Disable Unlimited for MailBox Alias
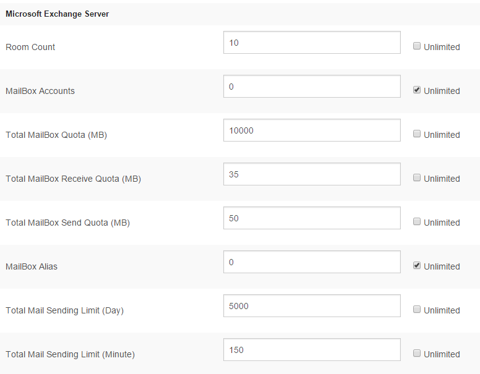Image resolution: width=480 pixels, height=374 pixels. [x=417, y=265]
